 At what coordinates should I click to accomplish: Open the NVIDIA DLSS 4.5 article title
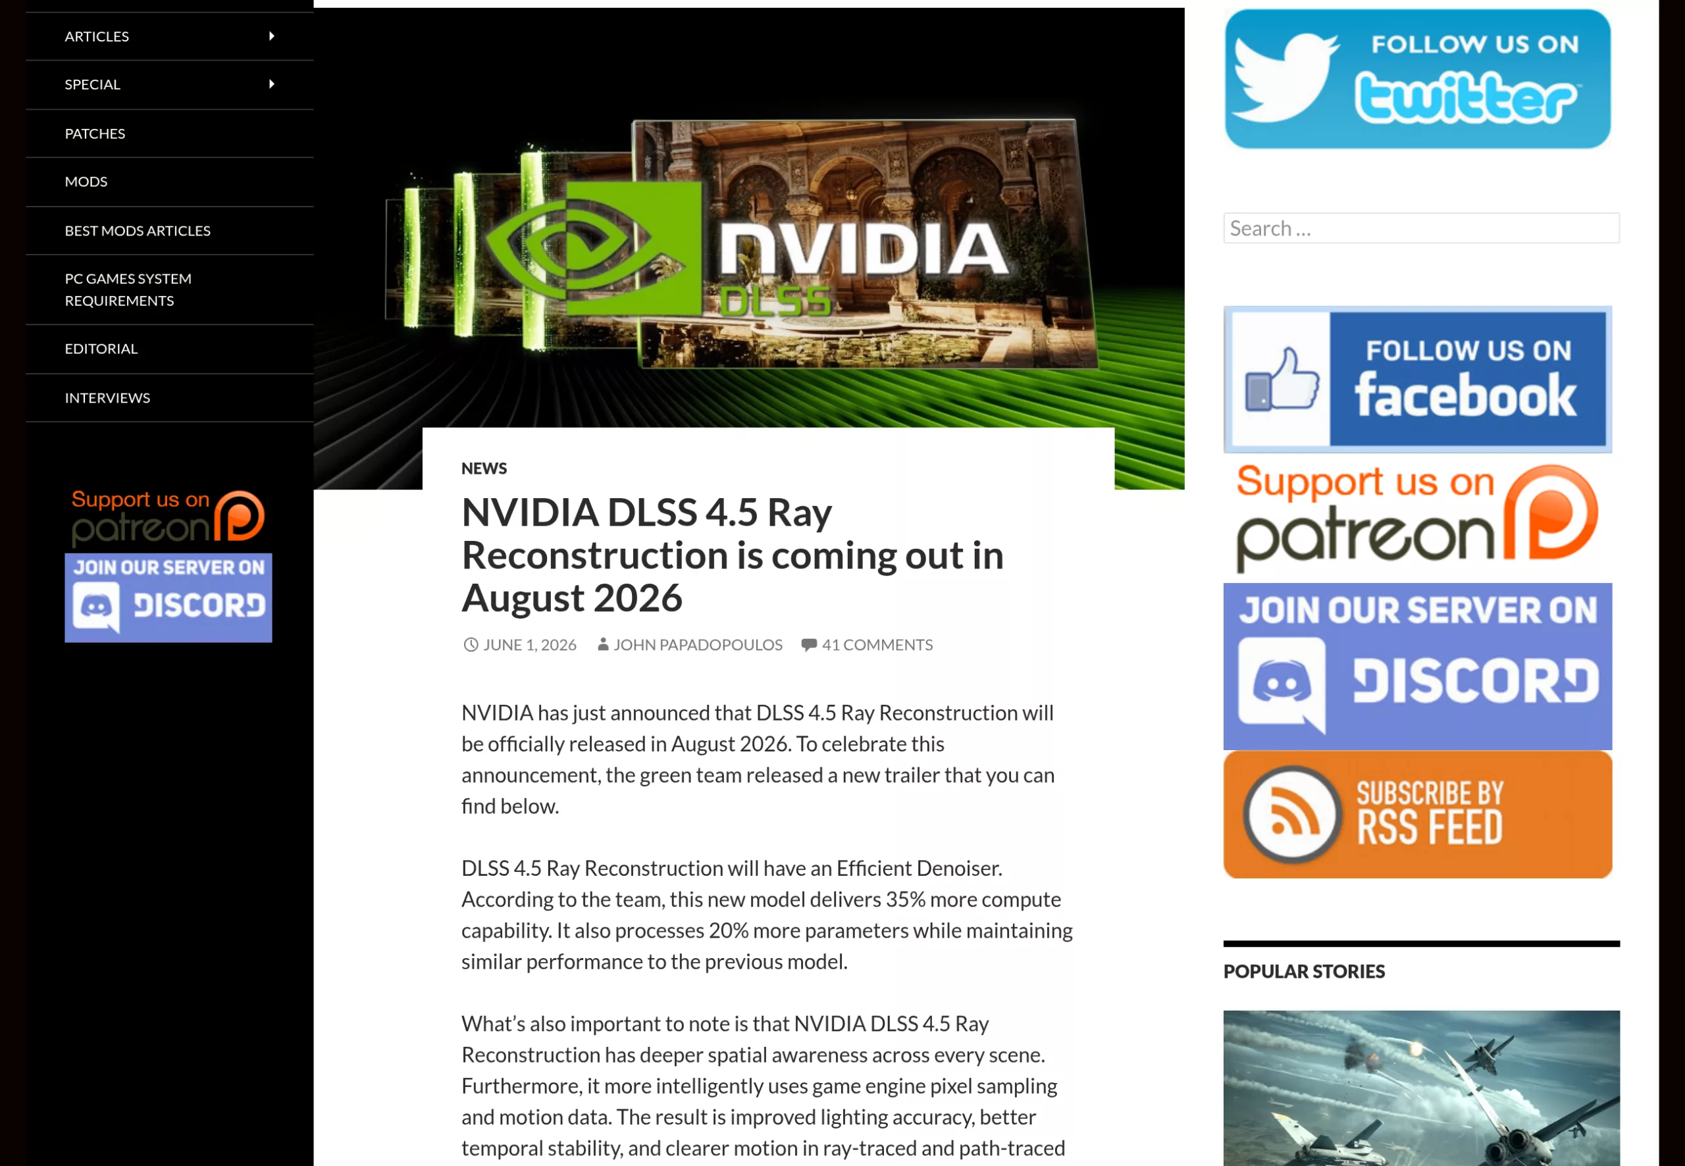click(732, 555)
